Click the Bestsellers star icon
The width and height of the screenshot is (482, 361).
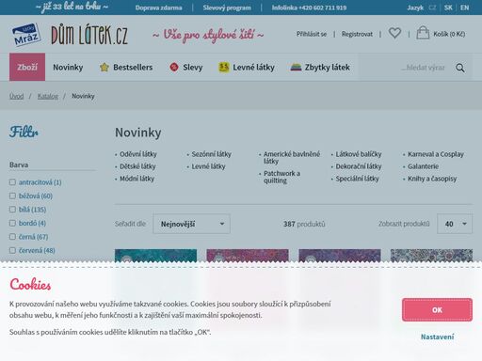coord(104,67)
